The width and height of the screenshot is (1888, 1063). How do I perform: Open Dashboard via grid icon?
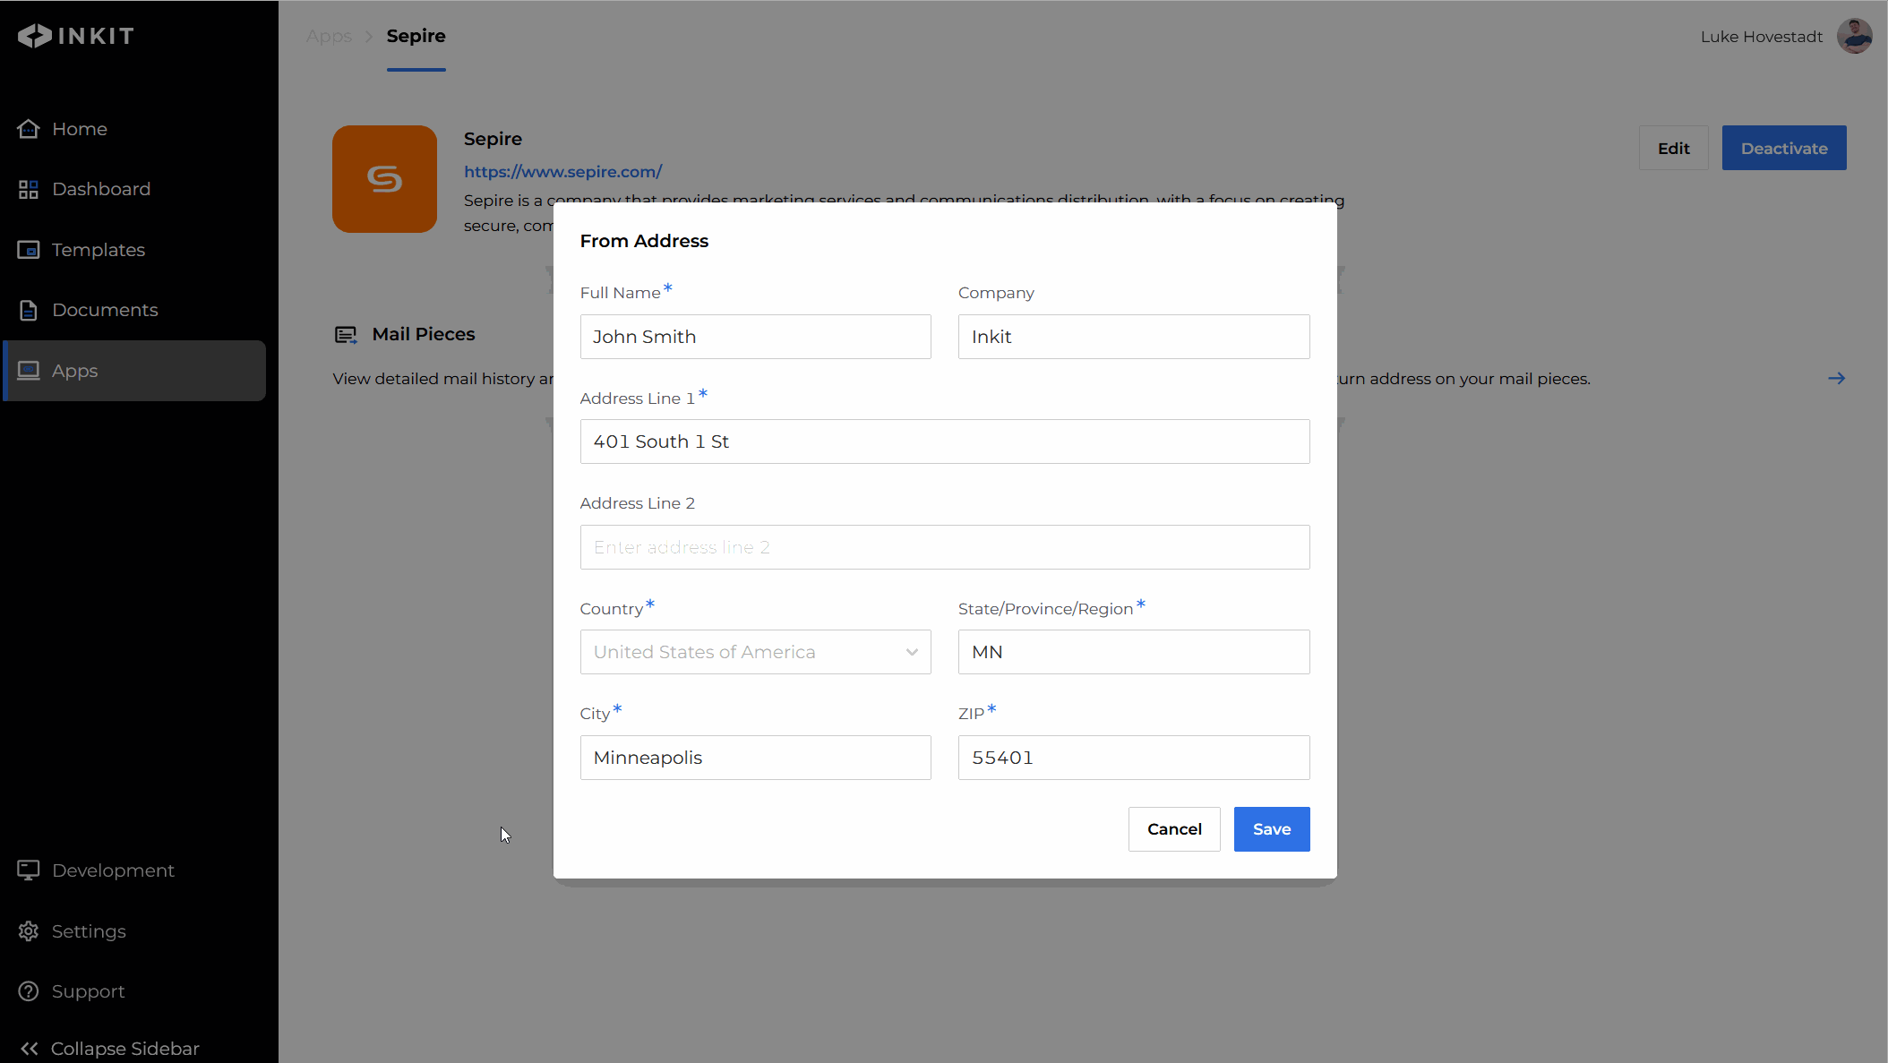coord(29,190)
